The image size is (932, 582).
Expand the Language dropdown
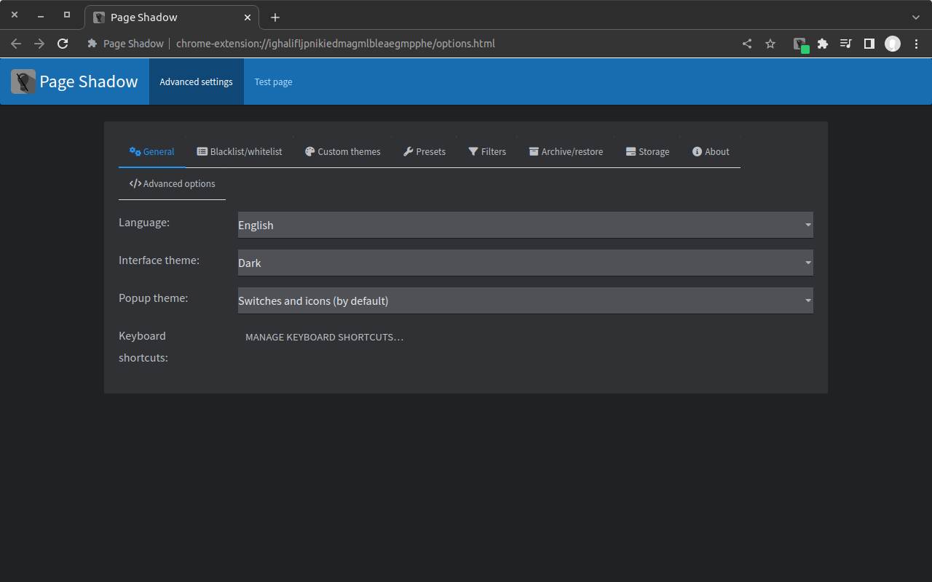[526, 225]
